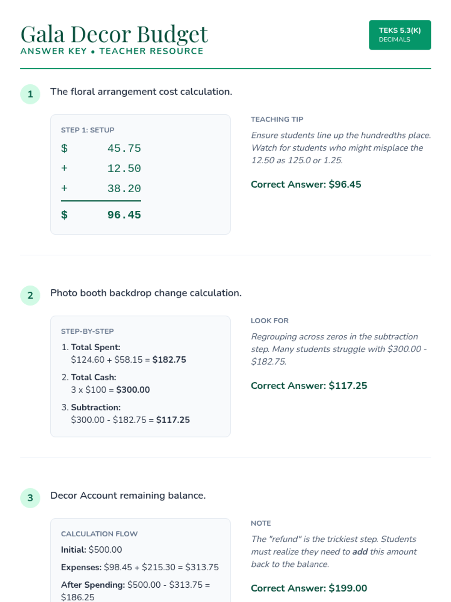451x602 pixels.
Task: Click the number 2 question circle
Action: click(x=30, y=295)
